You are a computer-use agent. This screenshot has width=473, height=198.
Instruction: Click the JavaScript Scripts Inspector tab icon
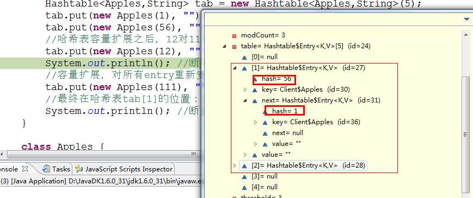click(79, 169)
